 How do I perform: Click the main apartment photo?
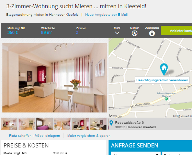55,78
